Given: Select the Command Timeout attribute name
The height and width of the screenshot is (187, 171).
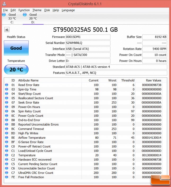Looking at the screenshot, I should click(31, 129).
